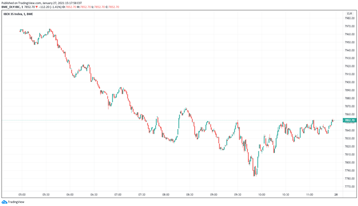Open the TradingView text link
358x206 pixels.
click(x=16, y=202)
